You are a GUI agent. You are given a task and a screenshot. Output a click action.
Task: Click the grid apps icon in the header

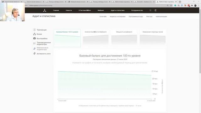click(150, 10)
